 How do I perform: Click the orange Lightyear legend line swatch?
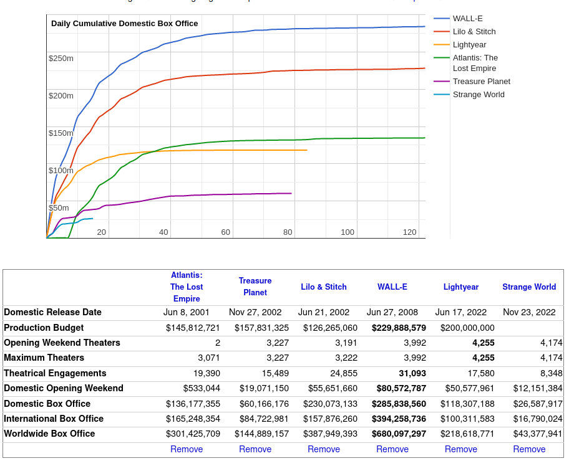coord(442,45)
